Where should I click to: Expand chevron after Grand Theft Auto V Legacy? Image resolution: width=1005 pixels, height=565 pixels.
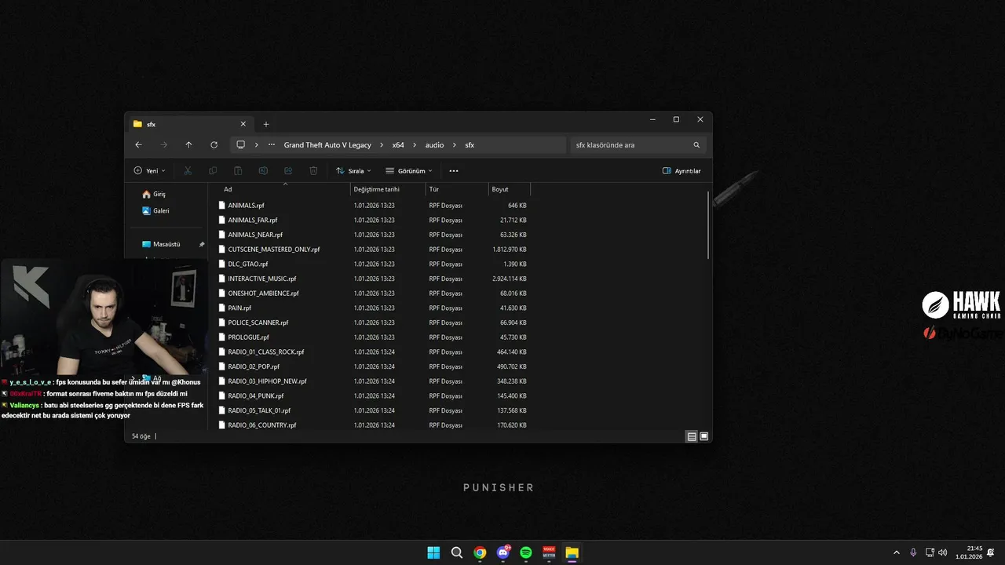click(382, 145)
